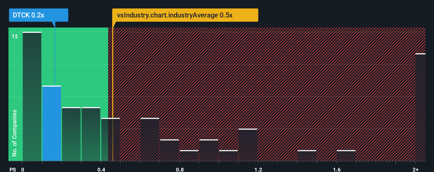Screen dimensions: 434x172
Task: Click the orange industry average marker line
Action: 112,94
